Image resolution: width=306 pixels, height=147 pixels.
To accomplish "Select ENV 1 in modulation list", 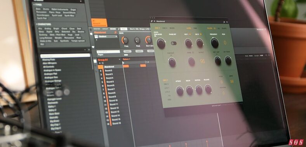I will click(x=165, y=80).
